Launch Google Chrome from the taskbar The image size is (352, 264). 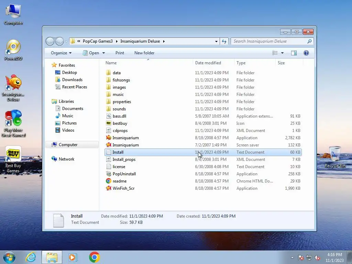click(x=94, y=257)
